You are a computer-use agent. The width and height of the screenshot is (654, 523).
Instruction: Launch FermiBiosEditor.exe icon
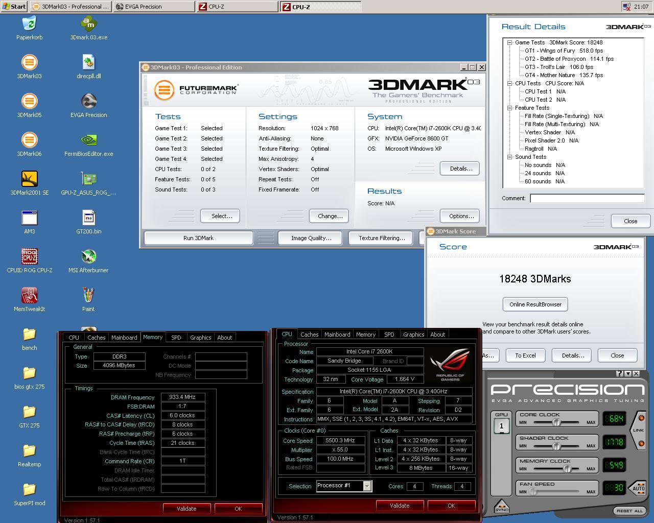click(88, 145)
